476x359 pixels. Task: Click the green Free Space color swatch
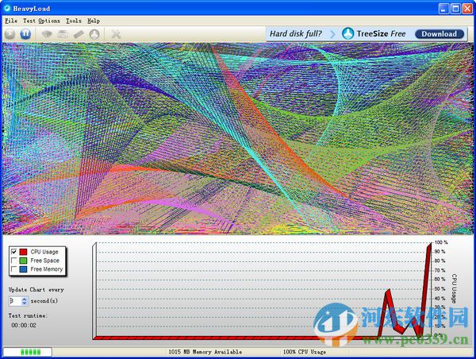[x=23, y=261]
